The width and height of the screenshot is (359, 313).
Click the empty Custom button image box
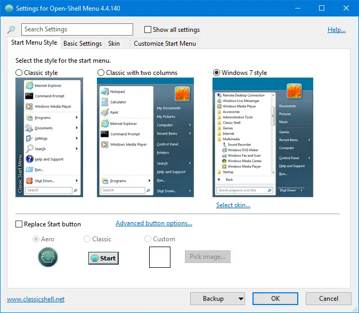(x=159, y=257)
